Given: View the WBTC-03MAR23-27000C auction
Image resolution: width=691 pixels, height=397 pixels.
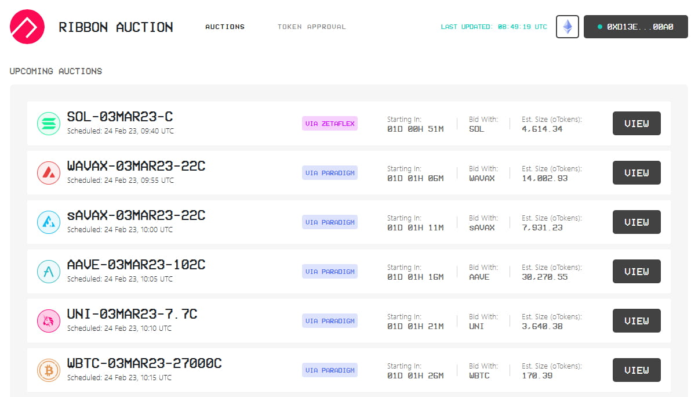Looking at the screenshot, I should [x=637, y=370].
